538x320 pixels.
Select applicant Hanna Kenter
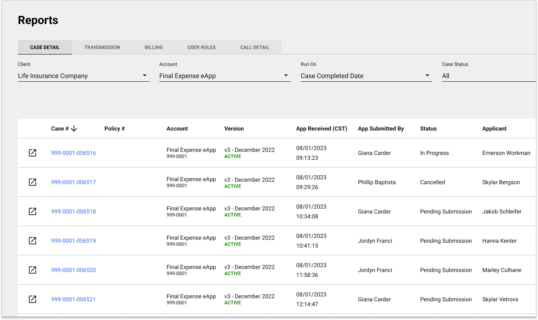[499, 241]
